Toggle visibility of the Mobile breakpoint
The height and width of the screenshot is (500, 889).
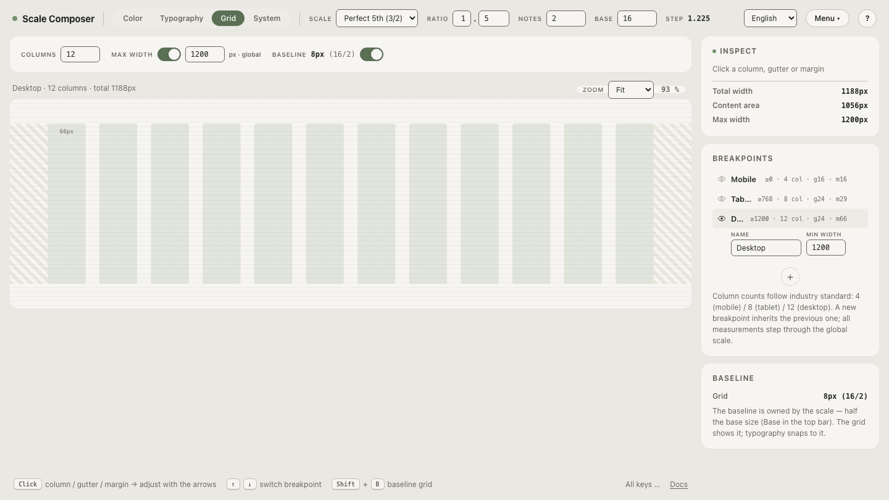[x=722, y=179]
